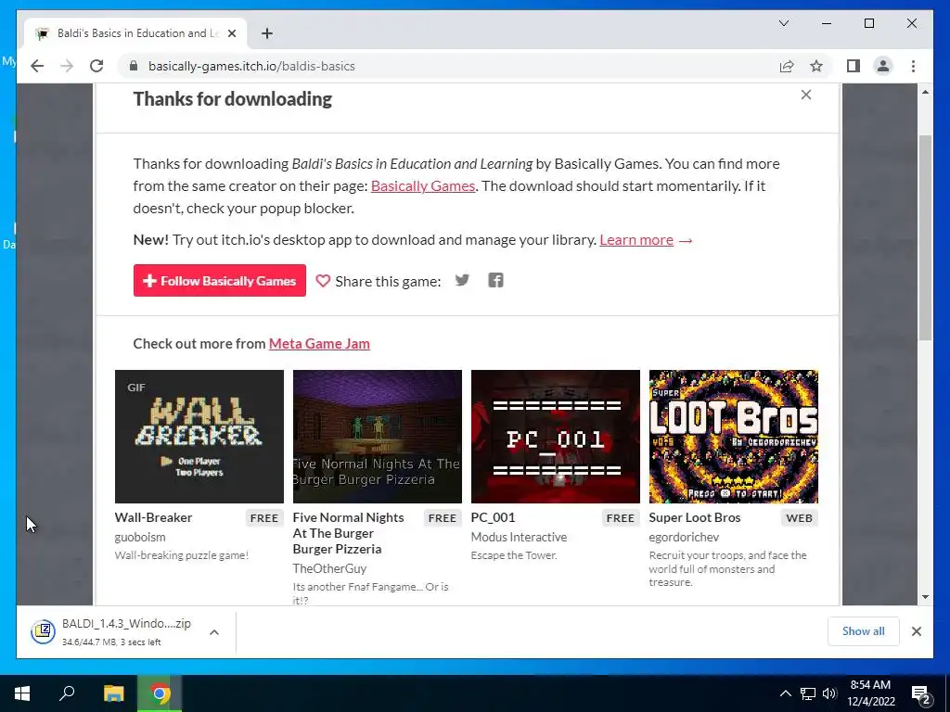The height and width of the screenshot is (712, 950).
Task: Visit egordorichev author page
Action: pyautogui.click(x=684, y=537)
